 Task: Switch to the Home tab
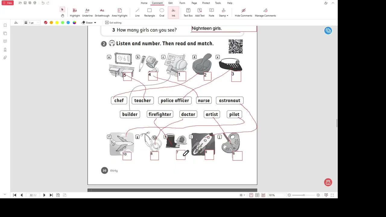(x=144, y=3)
